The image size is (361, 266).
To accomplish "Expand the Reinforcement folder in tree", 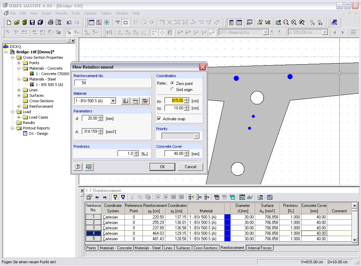I will point(19,106).
